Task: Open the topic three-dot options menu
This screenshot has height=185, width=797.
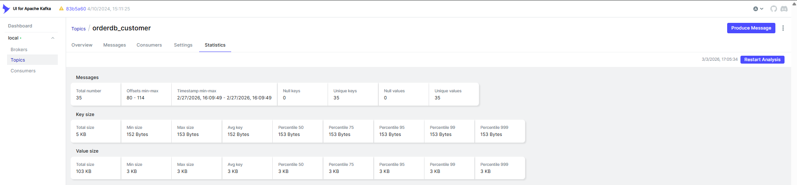Action: [x=783, y=28]
